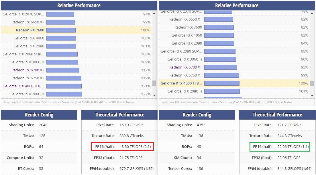Viewport: 316px width, 175px height.
Task: Open the GeForce RTX 2070 SUPER link
Action: (x=23, y=14)
